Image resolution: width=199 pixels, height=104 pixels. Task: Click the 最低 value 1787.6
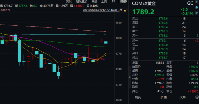point(194,71)
